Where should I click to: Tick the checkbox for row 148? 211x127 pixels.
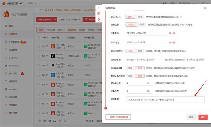click(x=38, y=65)
